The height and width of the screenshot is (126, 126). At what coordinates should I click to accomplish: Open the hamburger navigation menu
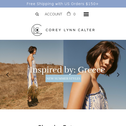(86, 14)
